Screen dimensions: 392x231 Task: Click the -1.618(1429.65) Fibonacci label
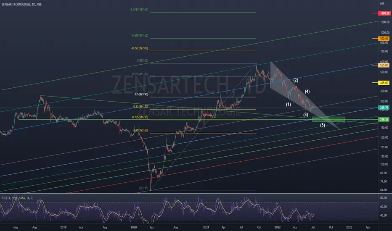[x=139, y=10]
